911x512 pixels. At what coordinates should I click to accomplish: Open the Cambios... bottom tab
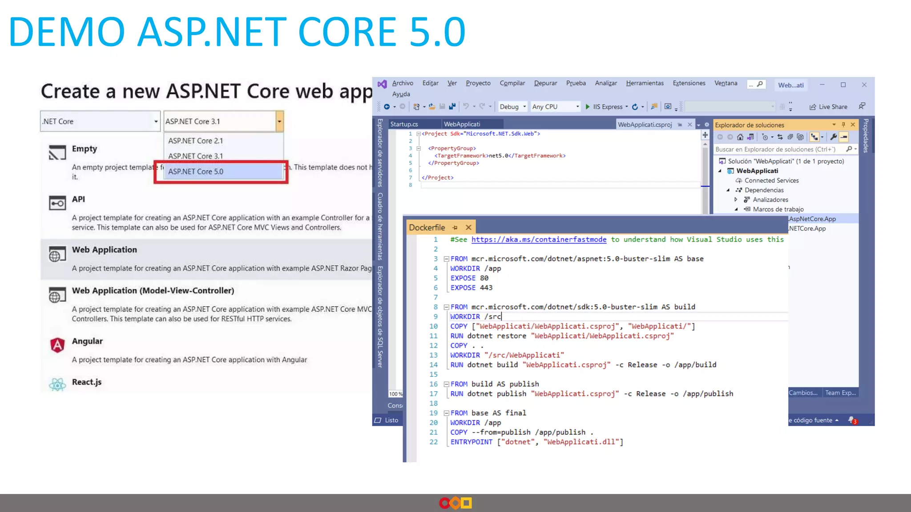pyautogui.click(x=803, y=393)
